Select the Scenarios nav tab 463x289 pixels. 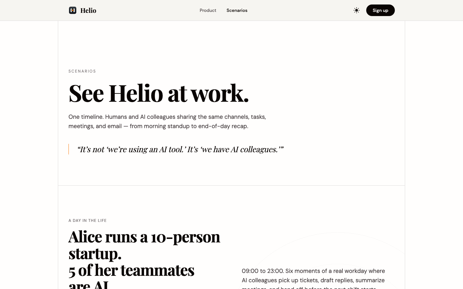237,10
